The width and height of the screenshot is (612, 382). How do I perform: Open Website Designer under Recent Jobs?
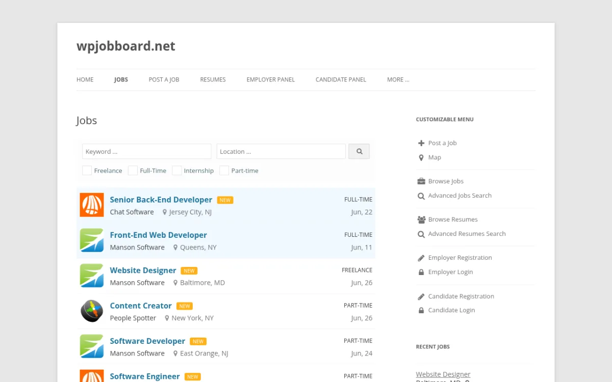click(x=443, y=374)
